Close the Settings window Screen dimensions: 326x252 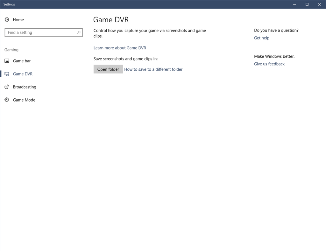[319, 4]
